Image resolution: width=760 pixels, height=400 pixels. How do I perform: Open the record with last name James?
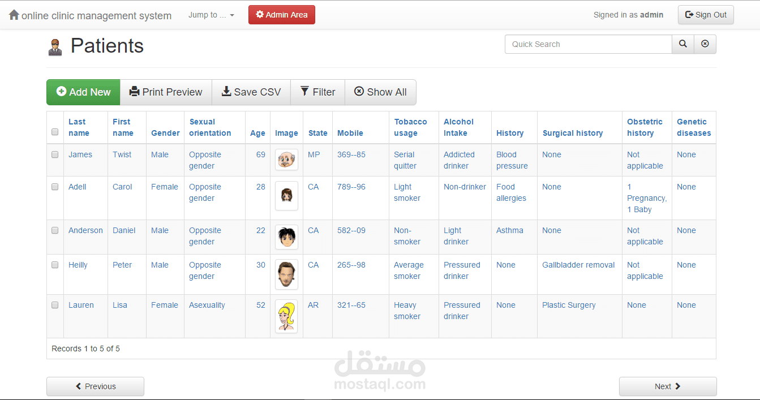point(80,154)
